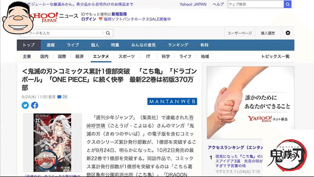The image size is (314, 177).
Task: Select the IT category
Action: pos(148,56)
